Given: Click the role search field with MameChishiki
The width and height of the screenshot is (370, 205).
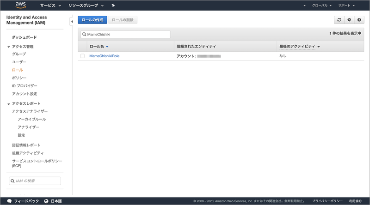Looking at the screenshot, I should [125, 35].
